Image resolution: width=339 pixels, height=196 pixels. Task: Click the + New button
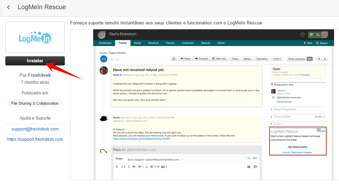(x=308, y=43)
